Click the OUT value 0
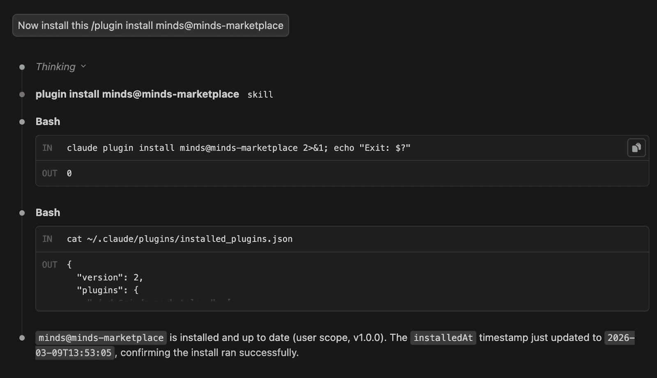This screenshot has width=657, height=378. click(69, 173)
